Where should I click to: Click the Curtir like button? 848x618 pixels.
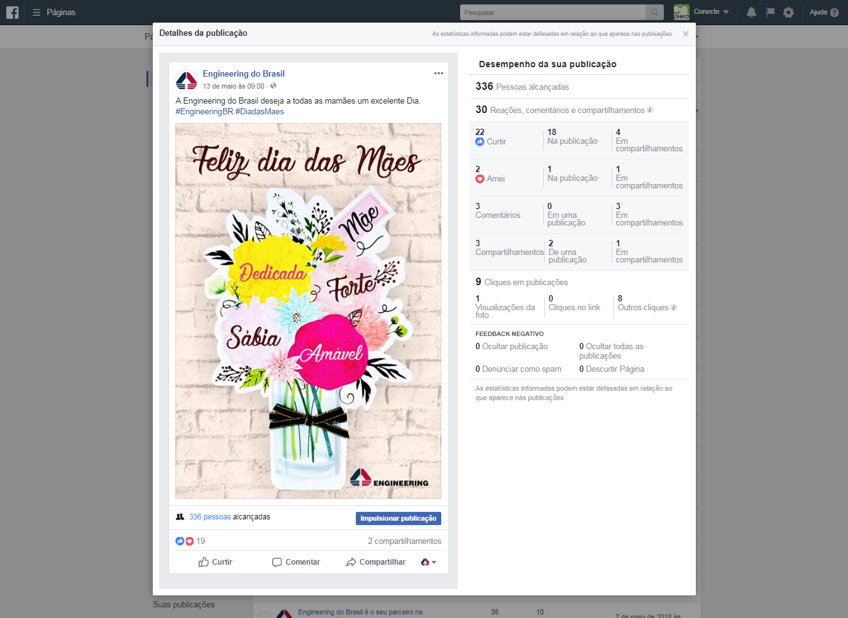pyautogui.click(x=216, y=562)
